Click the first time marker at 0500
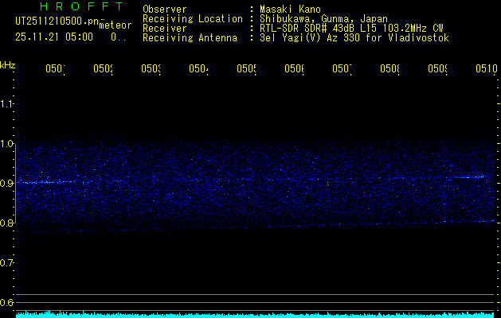 (54, 69)
